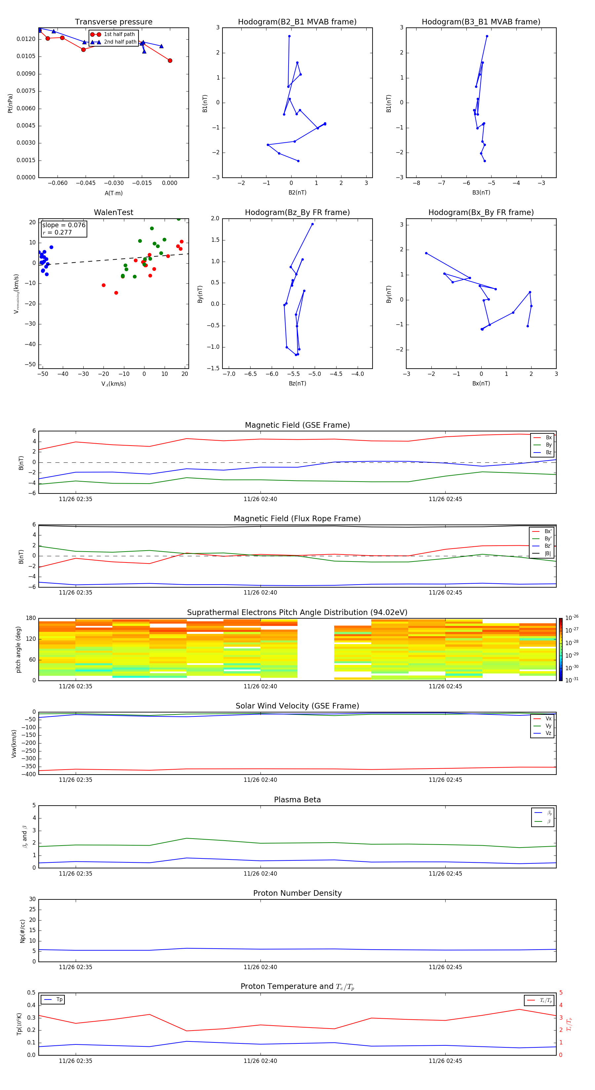
Task: Select the 'Bx' entry in the GSE legend
Action: pos(542,438)
